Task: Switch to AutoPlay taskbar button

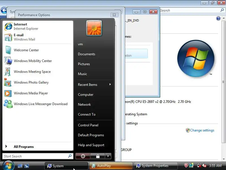Action: (x=111, y=166)
